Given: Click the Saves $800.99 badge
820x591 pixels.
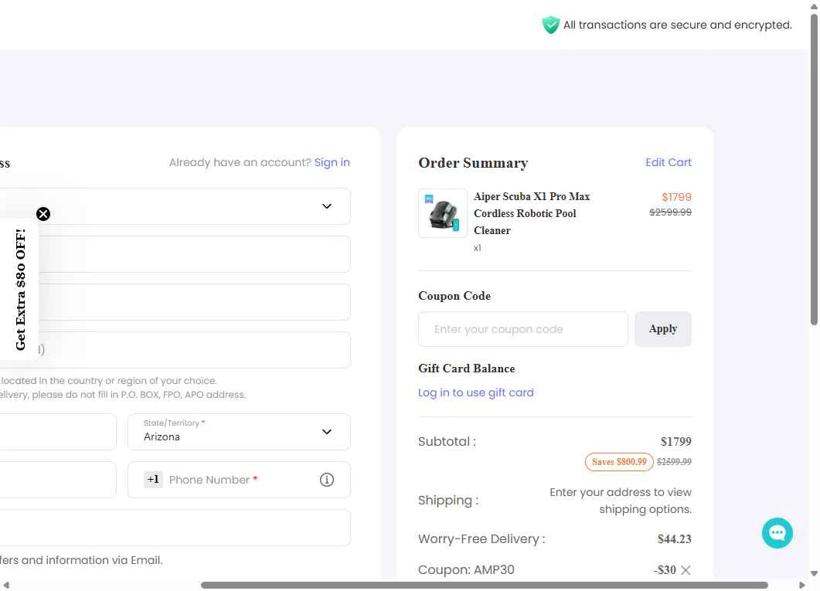Looking at the screenshot, I should coord(619,462).
